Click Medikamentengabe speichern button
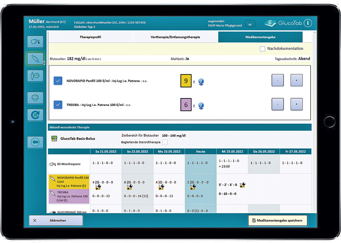The height and width of the screenshot is (243, 341). (x=277, y=220)
